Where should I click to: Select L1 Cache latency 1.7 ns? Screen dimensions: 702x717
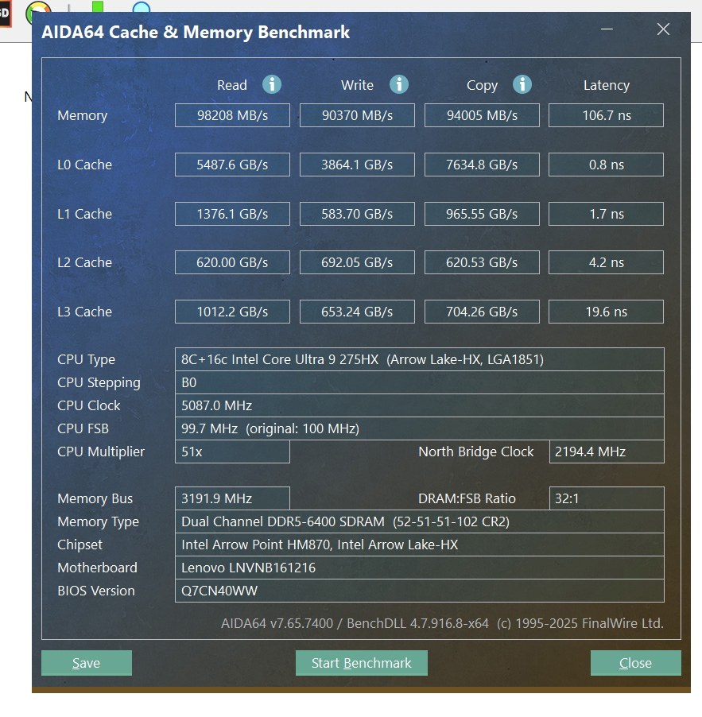pyautogui.click(x=607, y=214)
